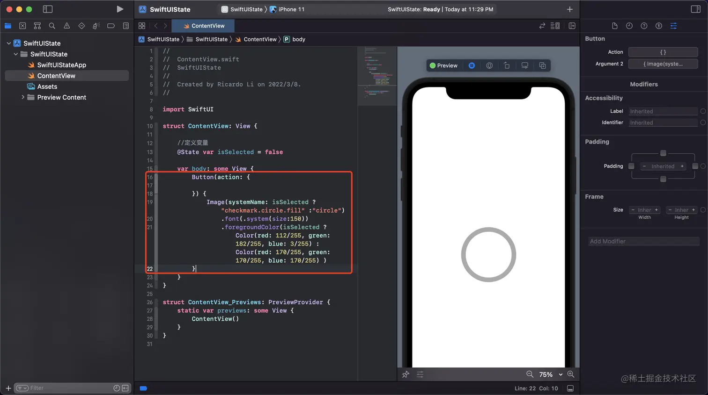Pin the preview canvas

[x=406, y=374]
